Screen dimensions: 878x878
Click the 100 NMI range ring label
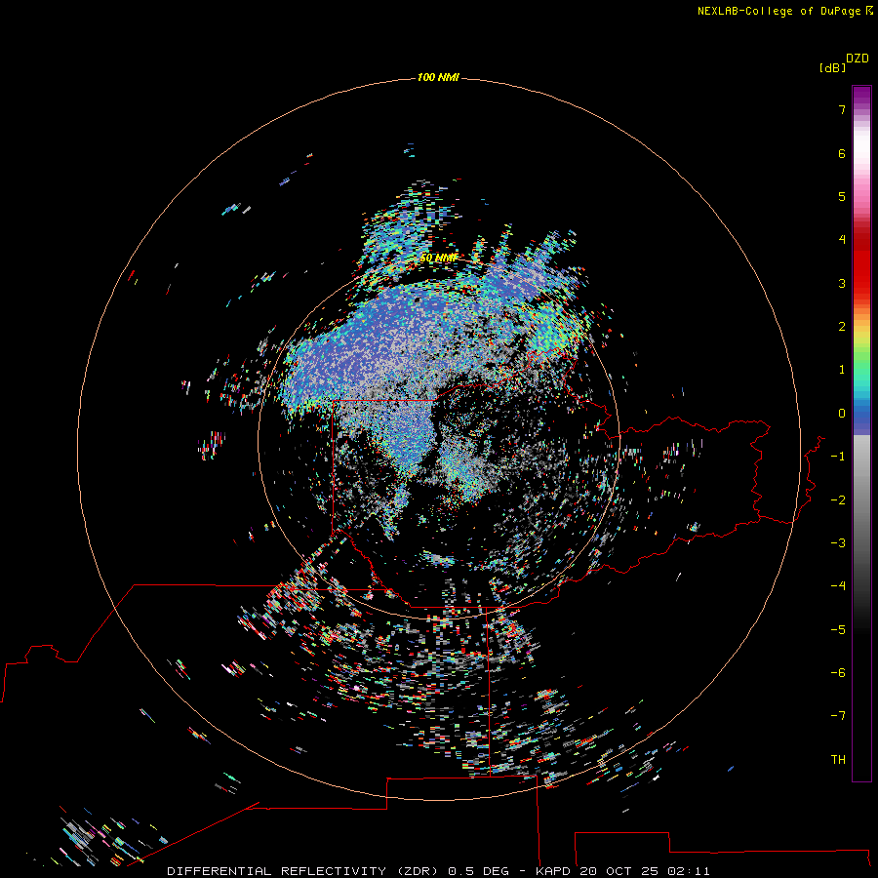pos(438,77)
